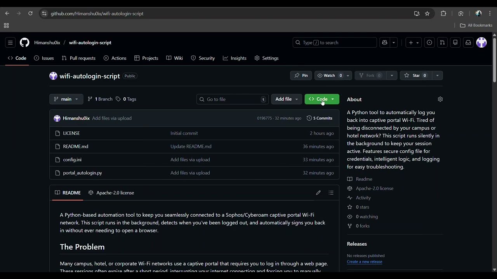
Task: Click the Type / to search box
Action: click(335, 43)
